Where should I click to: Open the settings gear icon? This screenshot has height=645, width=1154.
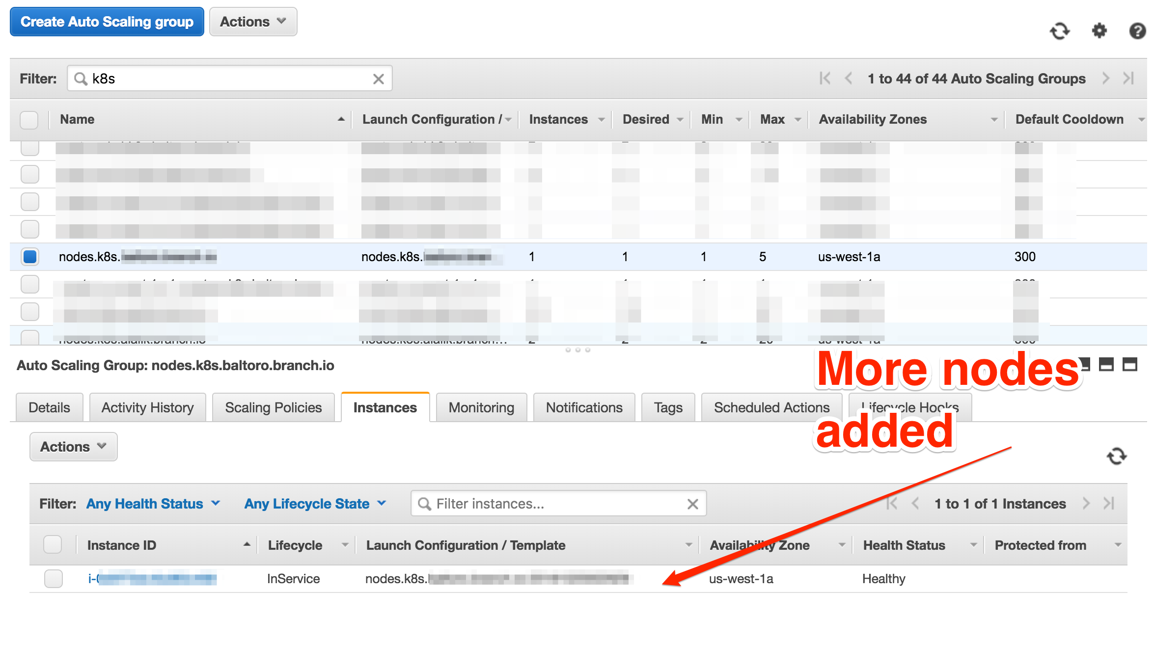pyautogui.click(x=1099, y=31)
